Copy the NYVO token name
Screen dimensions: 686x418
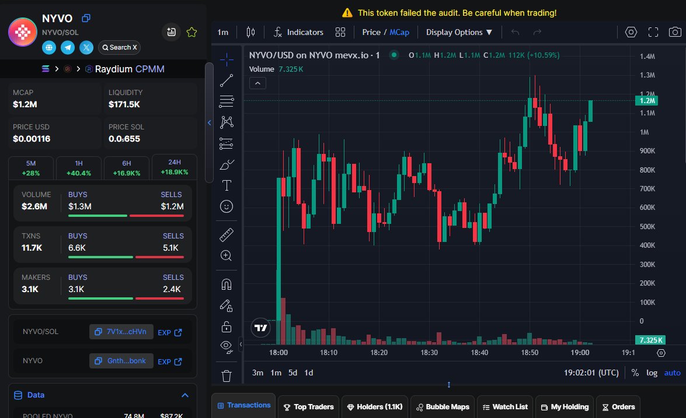[86, 18]
